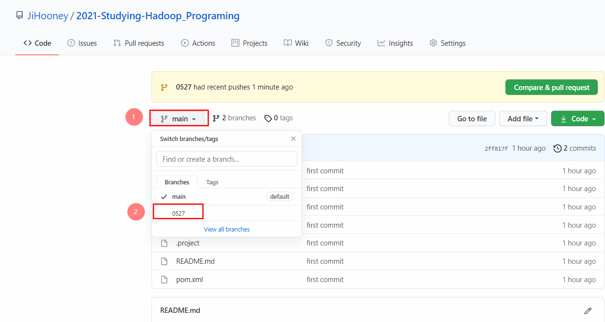
Task: Focus the Find or create a branch field
Action: point(227,159)
